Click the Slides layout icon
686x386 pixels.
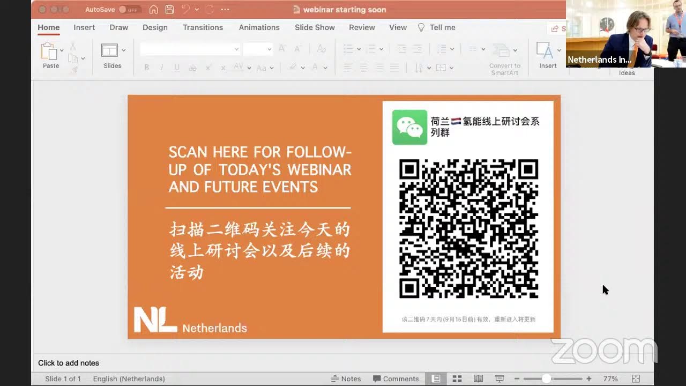click(109, 50)
